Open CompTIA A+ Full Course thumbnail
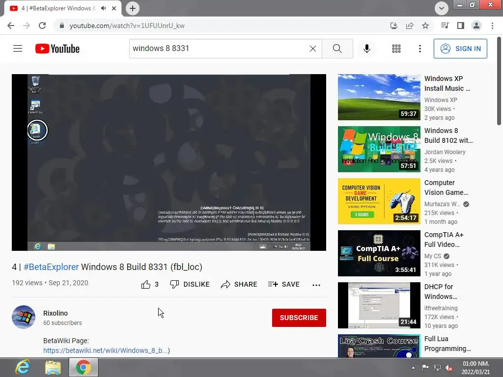The image size is (503, 377). (x=379, y=253)
